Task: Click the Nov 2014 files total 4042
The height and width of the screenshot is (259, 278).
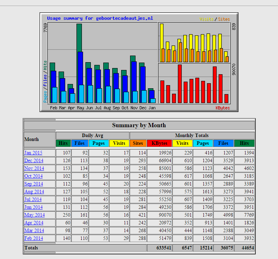Action: click(228, 168)
